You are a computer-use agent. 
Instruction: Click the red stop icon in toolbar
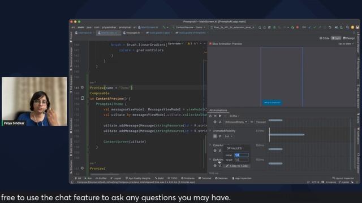298,28
